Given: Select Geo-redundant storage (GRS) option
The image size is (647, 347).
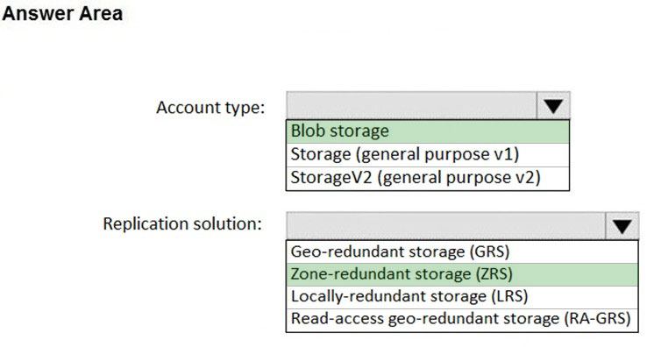Looking at the screenshot, I should click(x=462, y=251).
